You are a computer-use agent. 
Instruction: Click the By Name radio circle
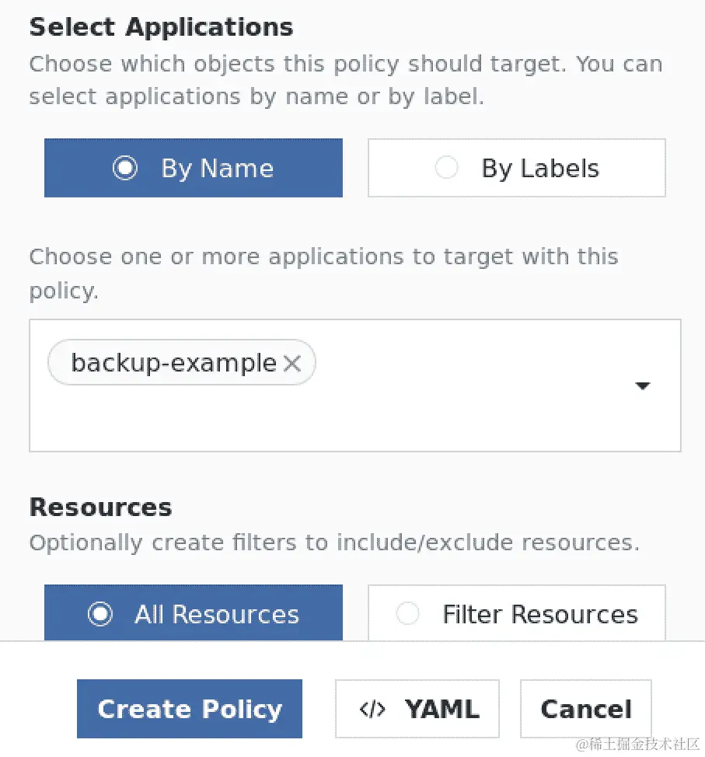[125, 168]
